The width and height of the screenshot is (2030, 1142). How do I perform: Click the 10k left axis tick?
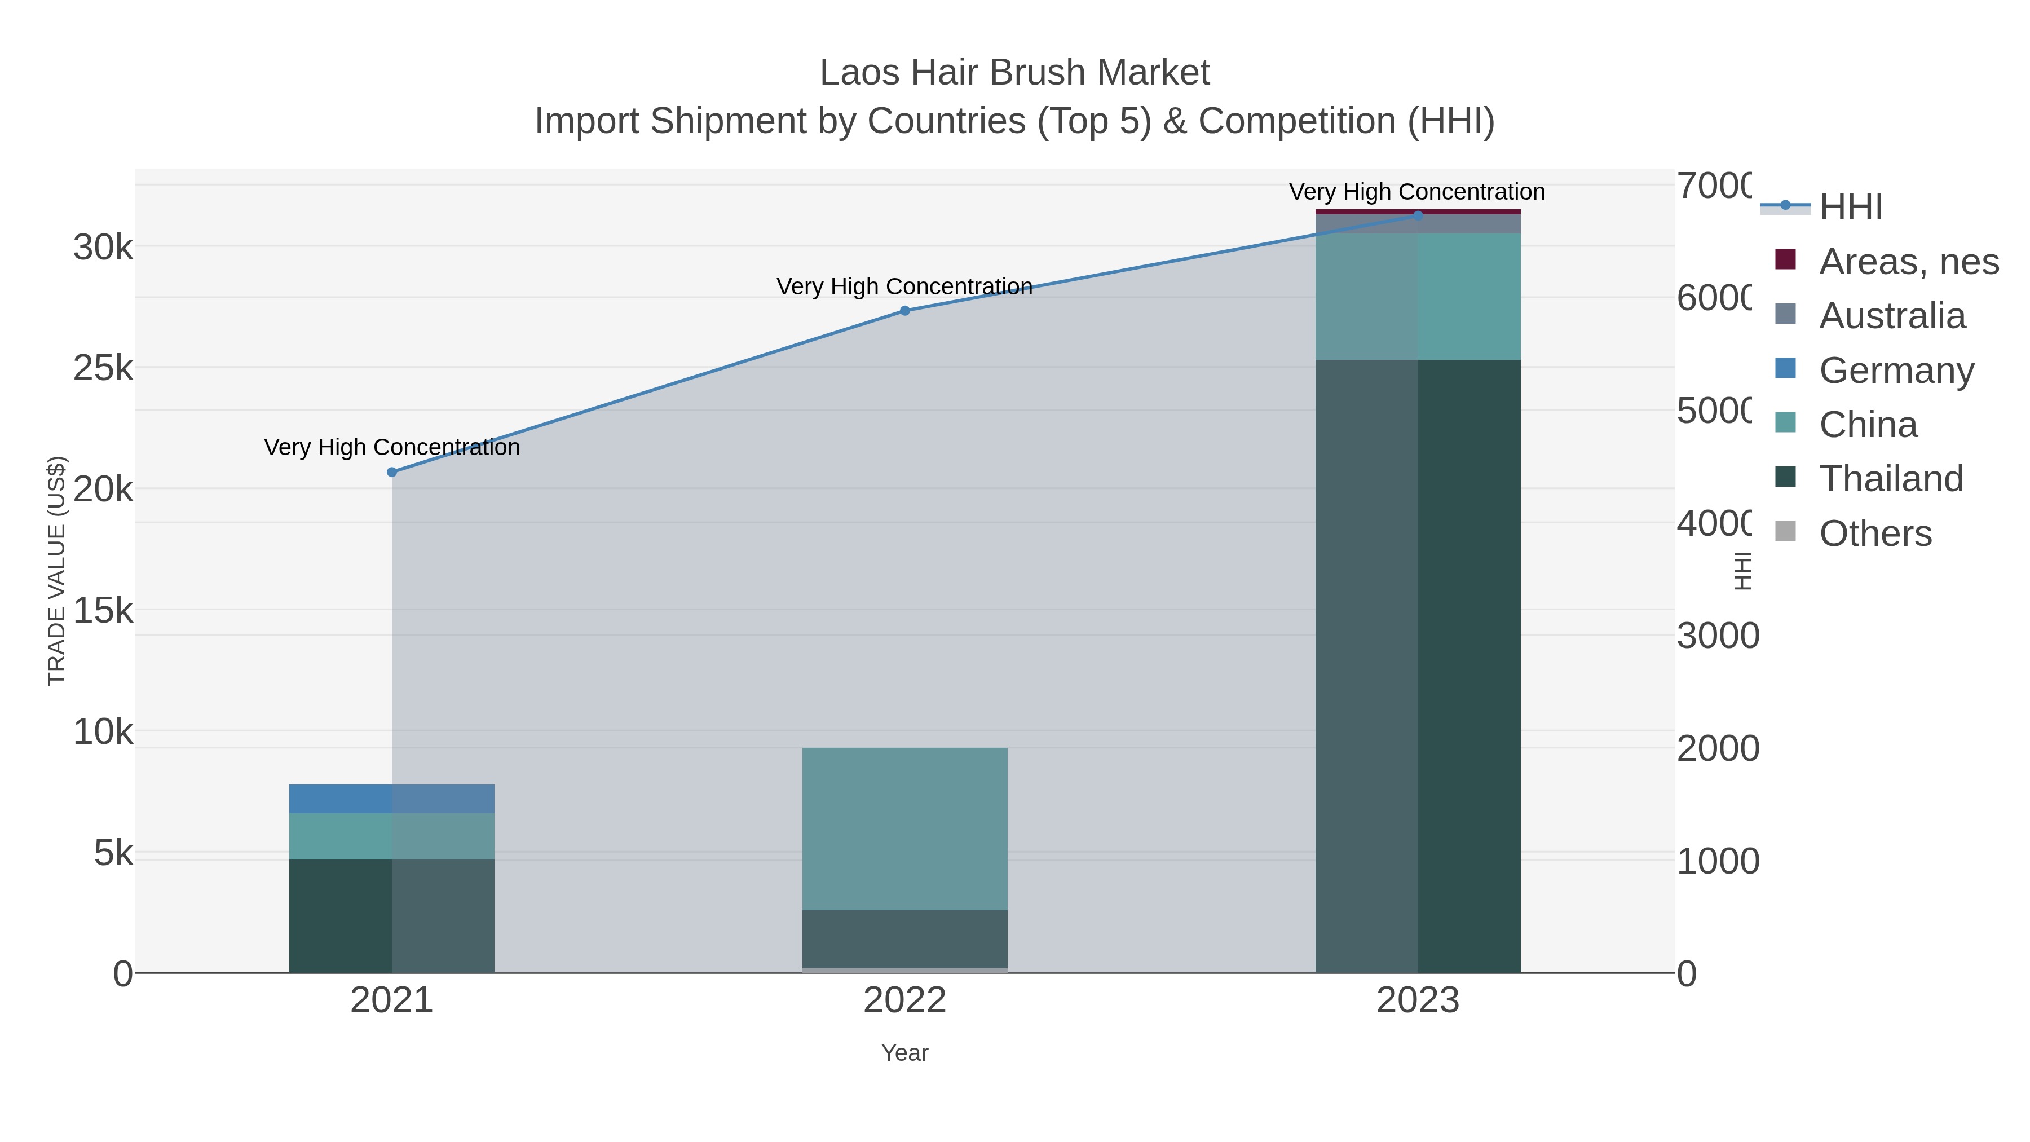pyautogui.click(x=103, y=731)
